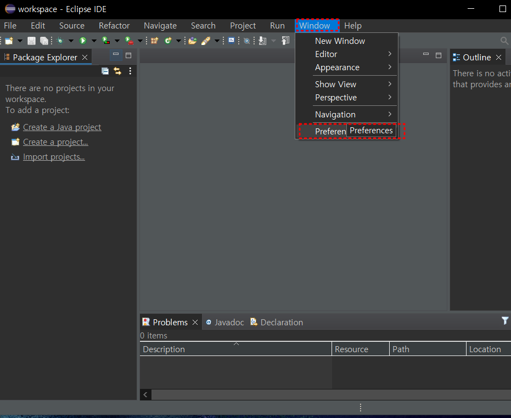The image size is (511, 418).
Task: Toggle Link with Editor in Package Explorer
Action: [117, 71]
